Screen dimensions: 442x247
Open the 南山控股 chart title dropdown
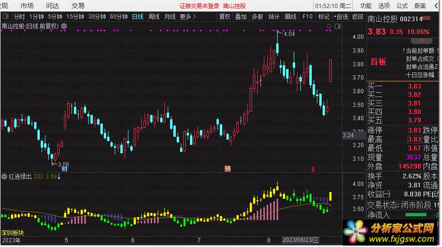tap(64, 26)
